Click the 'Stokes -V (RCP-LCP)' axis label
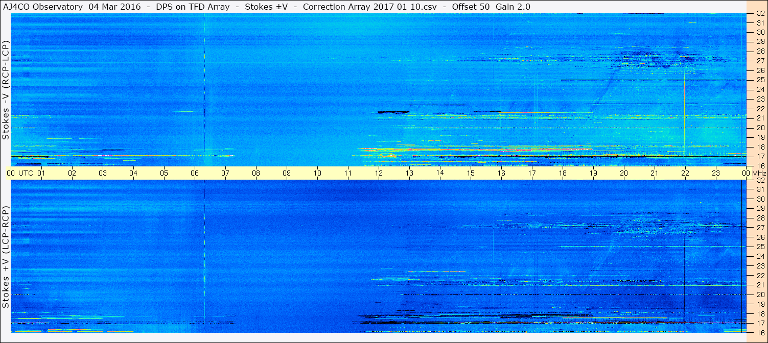The width and height of the screenshot is (768, 343). coord(6,90)
